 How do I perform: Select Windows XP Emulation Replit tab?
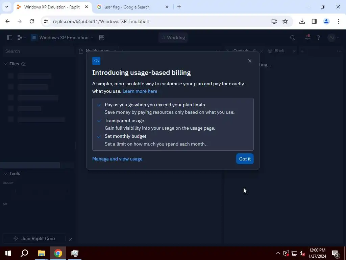click(52, 7)
